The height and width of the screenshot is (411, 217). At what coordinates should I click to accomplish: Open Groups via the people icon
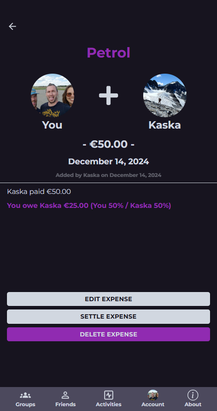coord(25,395)
